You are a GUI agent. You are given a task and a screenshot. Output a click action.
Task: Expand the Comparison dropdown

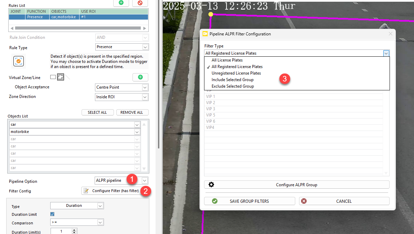[x=100, y=223]
